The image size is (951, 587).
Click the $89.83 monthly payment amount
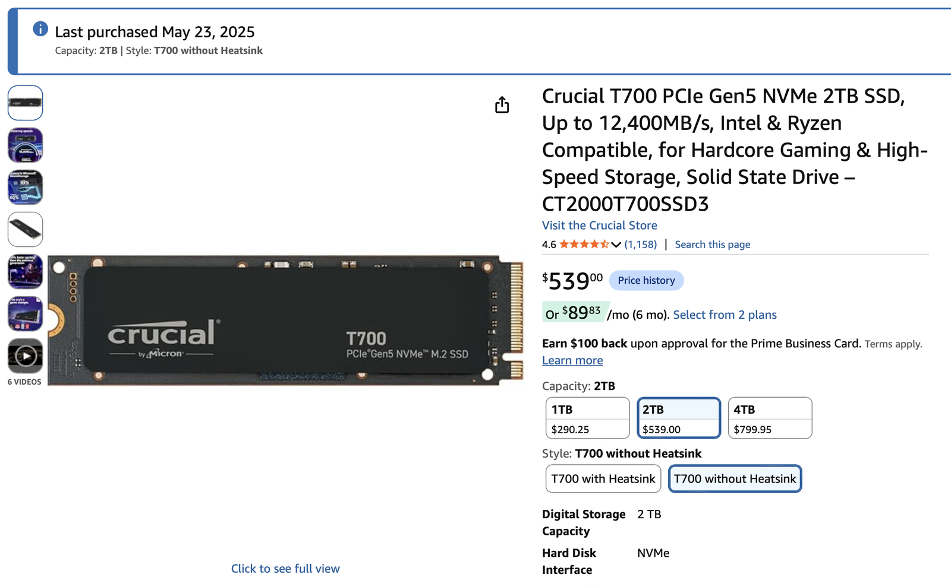581,312
